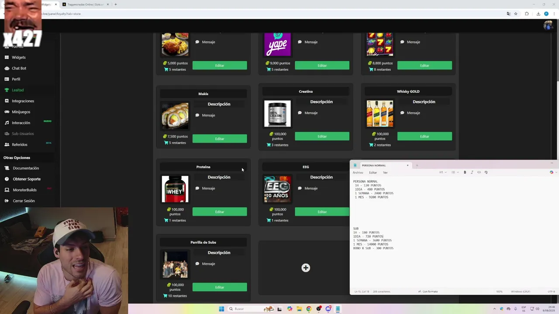559x314 pixels.
Task: Open Chat Bot in the sidebar
Action: click(x=19, y=68)
